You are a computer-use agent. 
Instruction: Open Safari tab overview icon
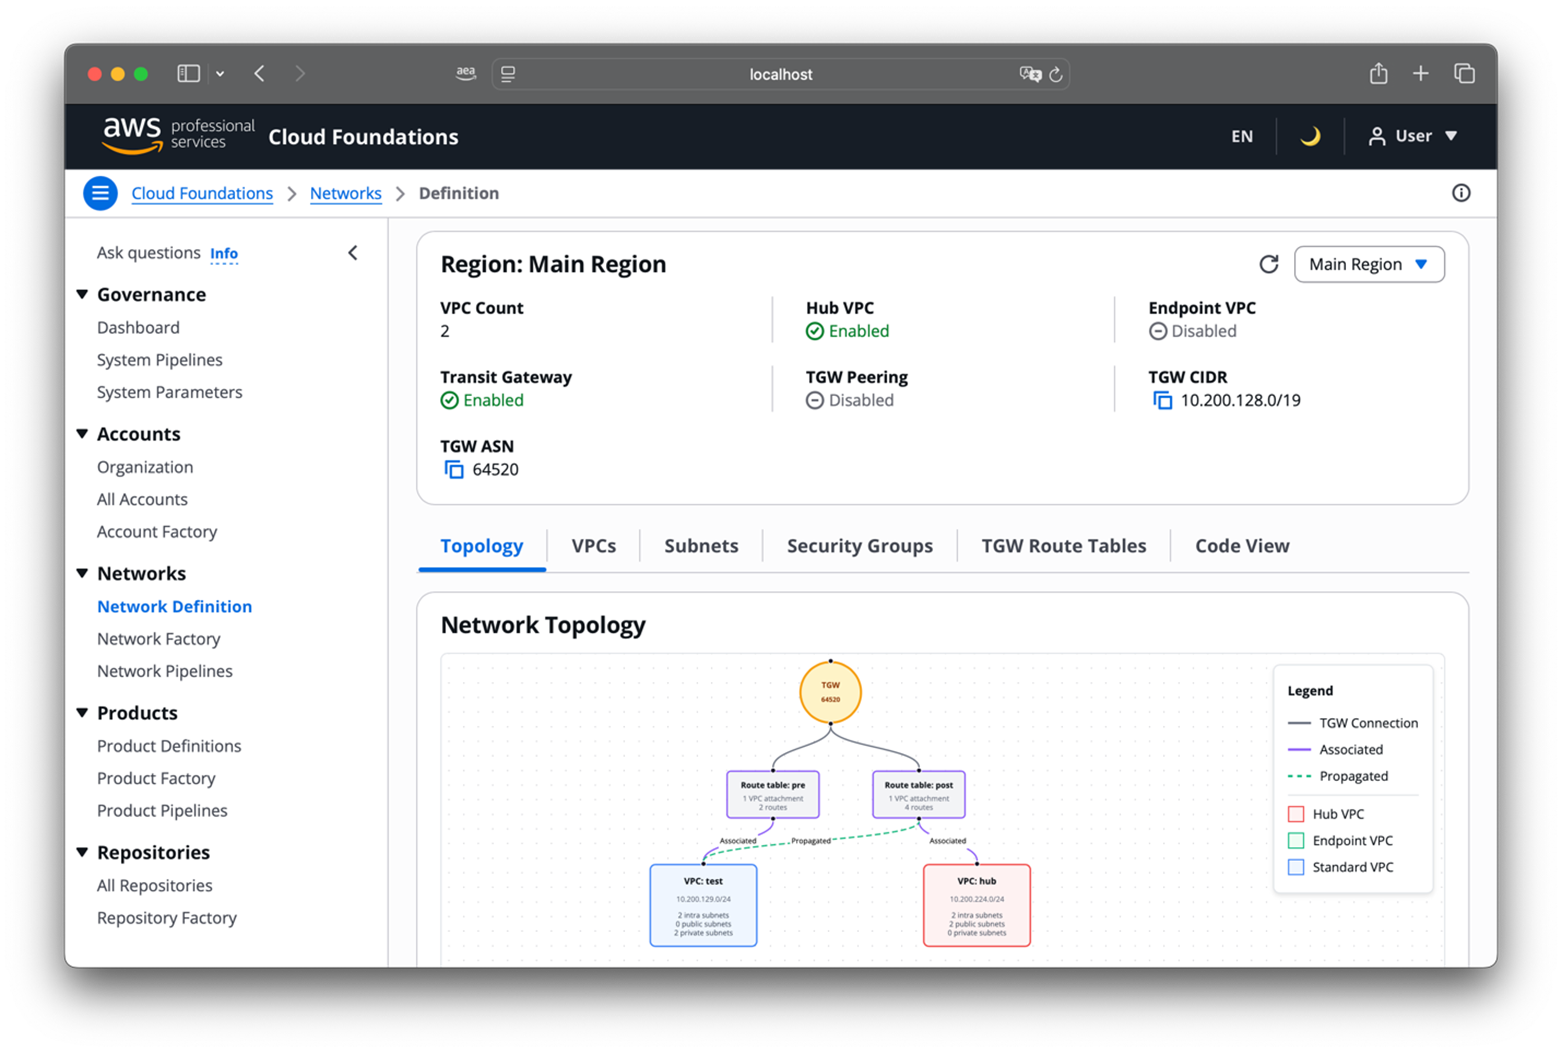tap(1464, 73)
